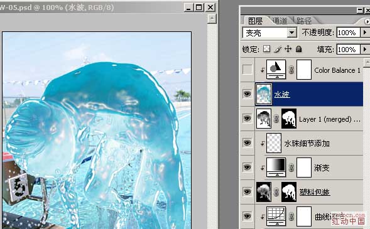Image resolution: width=370 pixels, height=229 pixels.
Task: Open layers panel flyout menu arrow
Action: tap(367, 22)
